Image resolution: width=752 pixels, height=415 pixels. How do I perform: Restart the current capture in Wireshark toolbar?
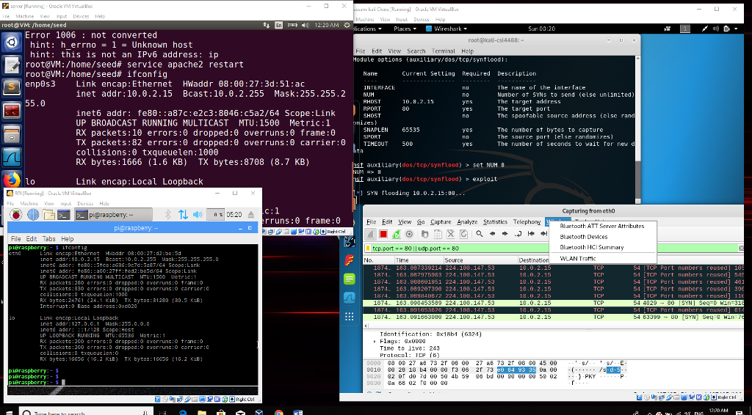[396, 234]
